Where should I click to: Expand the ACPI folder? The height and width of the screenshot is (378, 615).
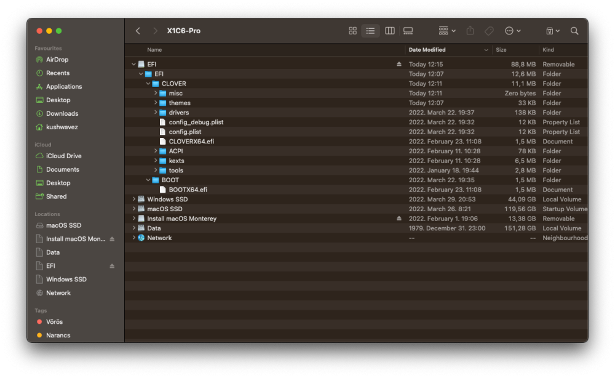156,151
